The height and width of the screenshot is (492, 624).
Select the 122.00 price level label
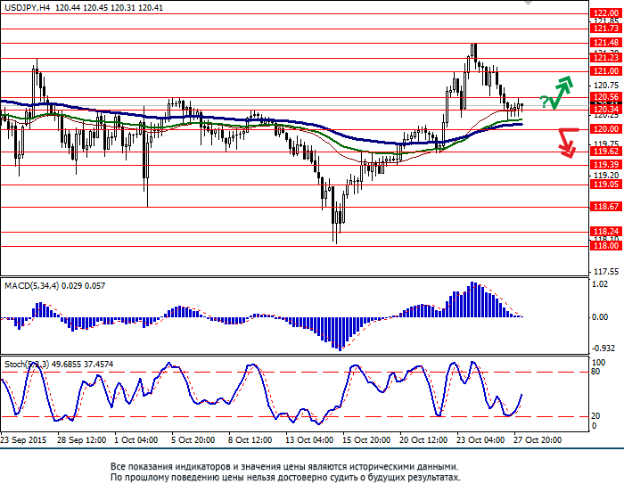(606, 13)
